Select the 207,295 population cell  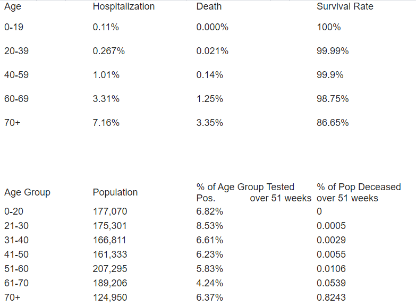click(110, 269)
